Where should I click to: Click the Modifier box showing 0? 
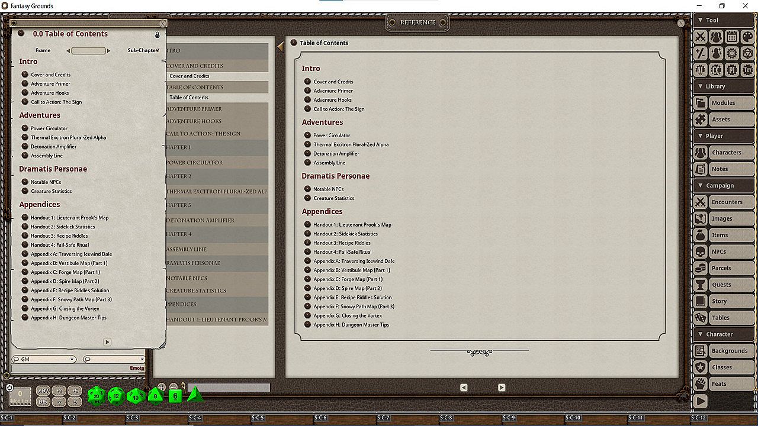point(21,396)
